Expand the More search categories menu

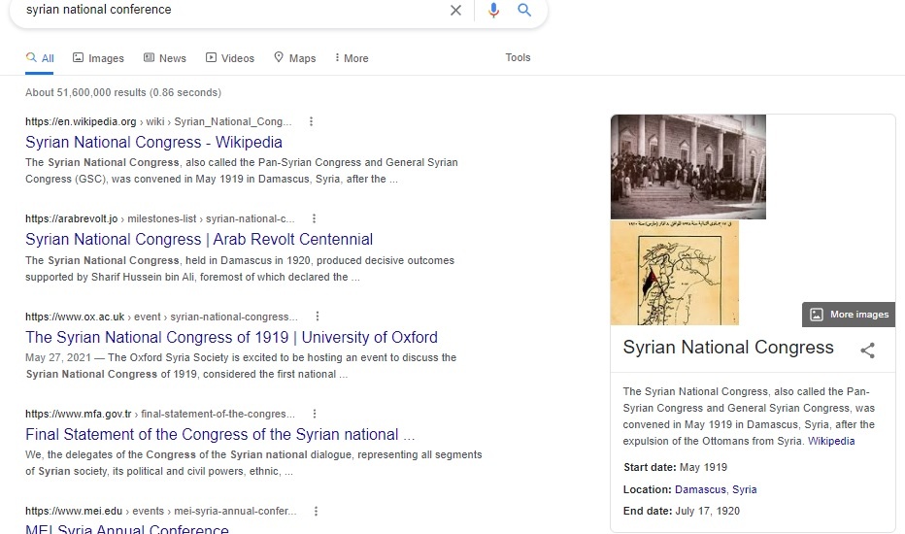click(352, 58)
